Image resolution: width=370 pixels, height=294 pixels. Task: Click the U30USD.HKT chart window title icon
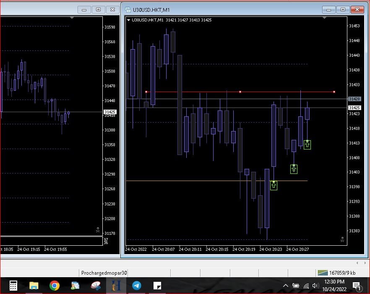[x=127, y=10]
